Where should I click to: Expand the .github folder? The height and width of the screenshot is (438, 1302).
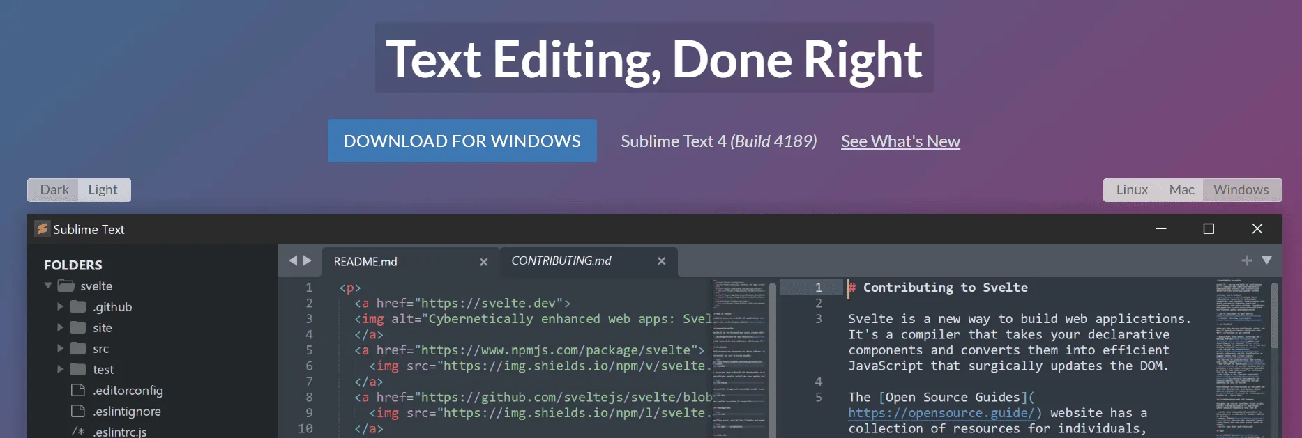click(60, 306)
